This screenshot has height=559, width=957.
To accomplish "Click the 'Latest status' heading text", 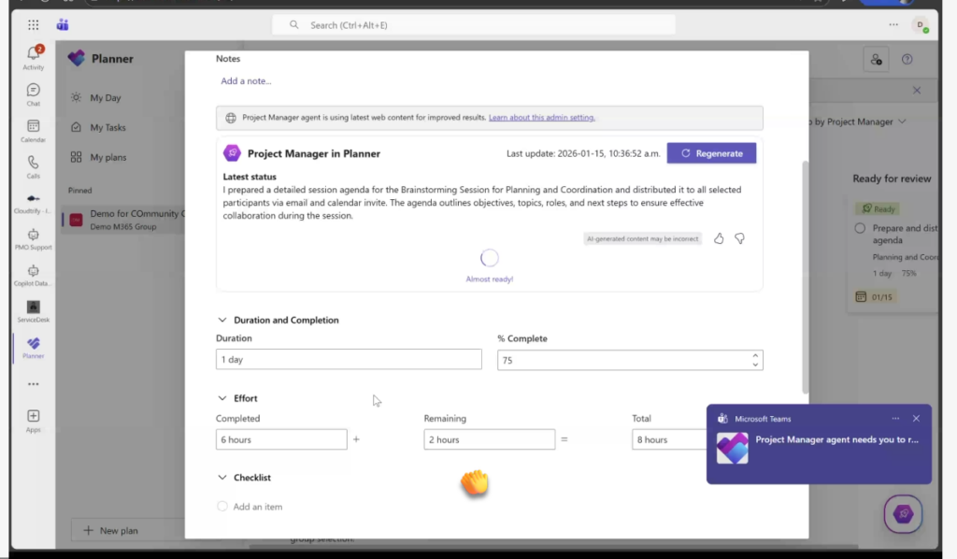I will (x=250, y=177).
